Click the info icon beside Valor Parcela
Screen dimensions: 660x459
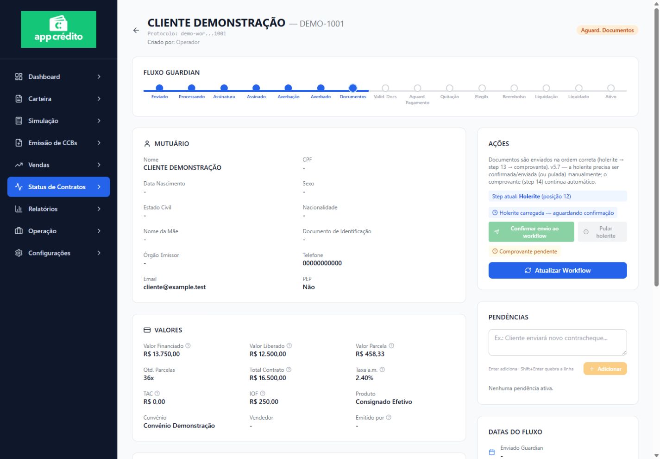(x=391, y=346)
